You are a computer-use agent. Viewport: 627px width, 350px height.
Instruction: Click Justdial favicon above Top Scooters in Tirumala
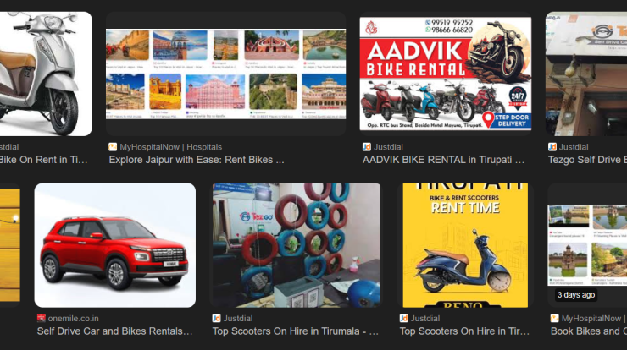point(216,318)
